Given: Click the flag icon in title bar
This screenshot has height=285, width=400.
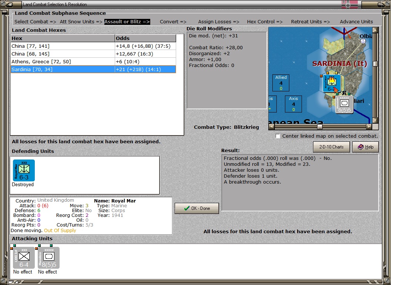Looking at the screenshot, I should 350,4.
